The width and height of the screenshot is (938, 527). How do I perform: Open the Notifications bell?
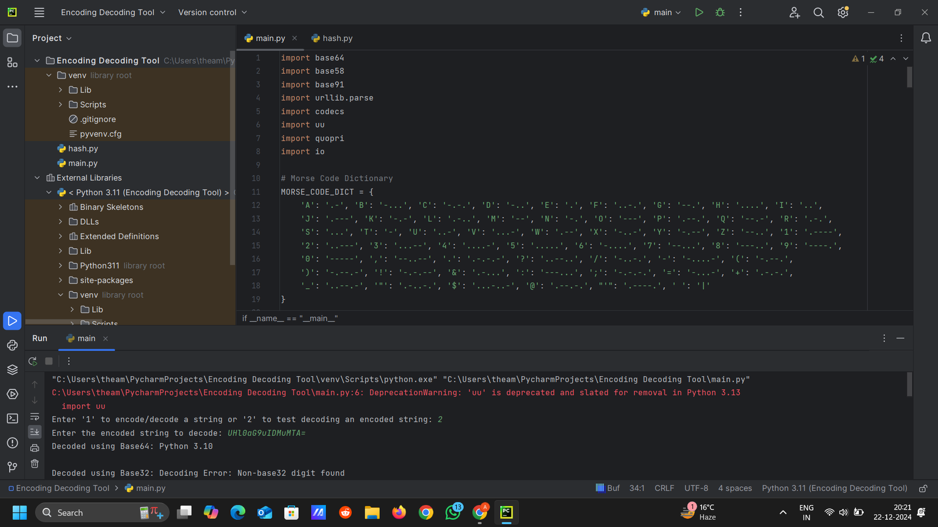pyautogui.click(x=926, y=38)
